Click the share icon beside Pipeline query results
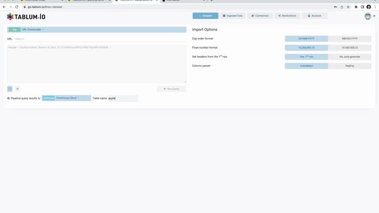The width and height of the screenshot is (379, 213). (8, 98)
